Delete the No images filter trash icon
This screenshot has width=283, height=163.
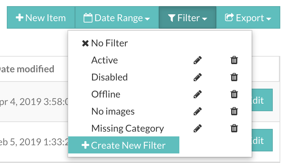pyautogui.click(x=234, y=112)
